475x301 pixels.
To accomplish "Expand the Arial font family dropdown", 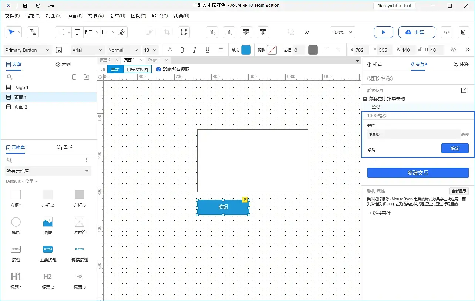I will 87,50.
